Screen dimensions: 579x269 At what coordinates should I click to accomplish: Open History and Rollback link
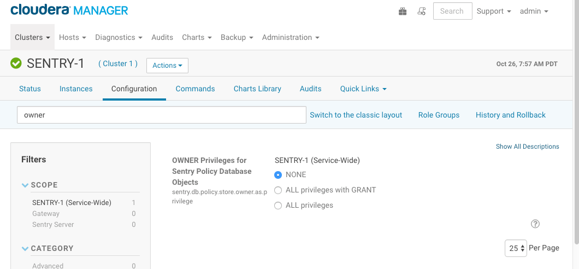[x=511, y=115]
